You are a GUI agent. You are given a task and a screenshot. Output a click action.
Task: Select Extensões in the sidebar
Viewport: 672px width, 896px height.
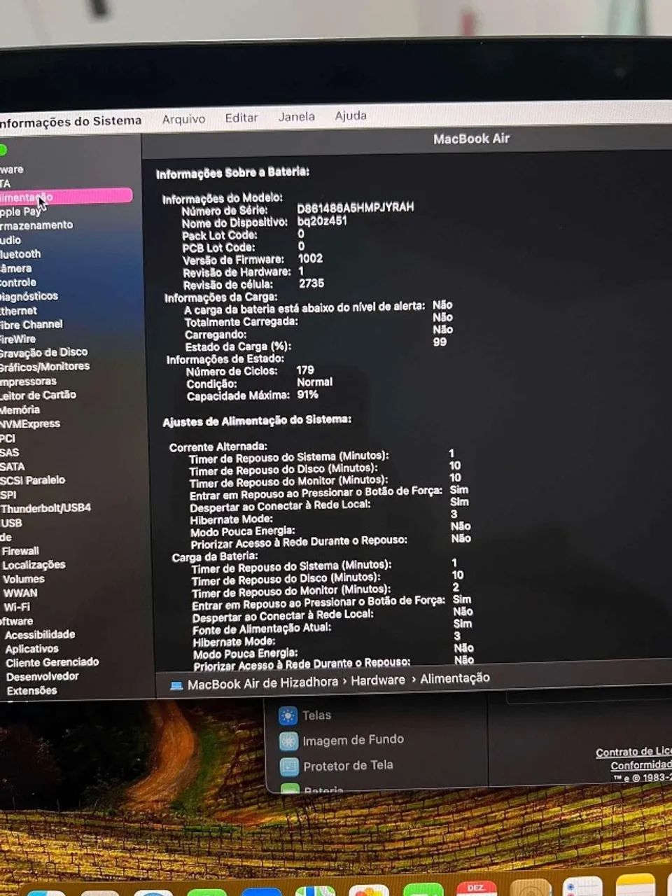(32, 691)
